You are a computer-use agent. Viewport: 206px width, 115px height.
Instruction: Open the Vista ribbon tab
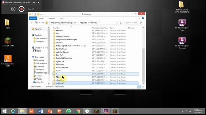click(x=61, y=19)
